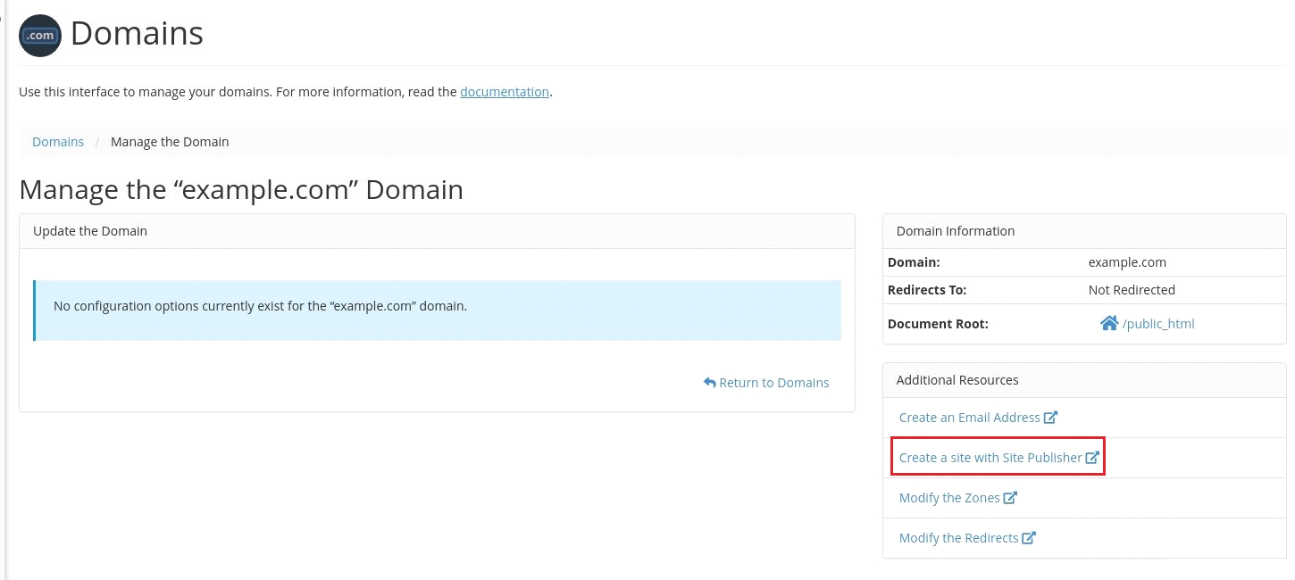
Task: Click Modify the Zones
Action: coord(948,497)
